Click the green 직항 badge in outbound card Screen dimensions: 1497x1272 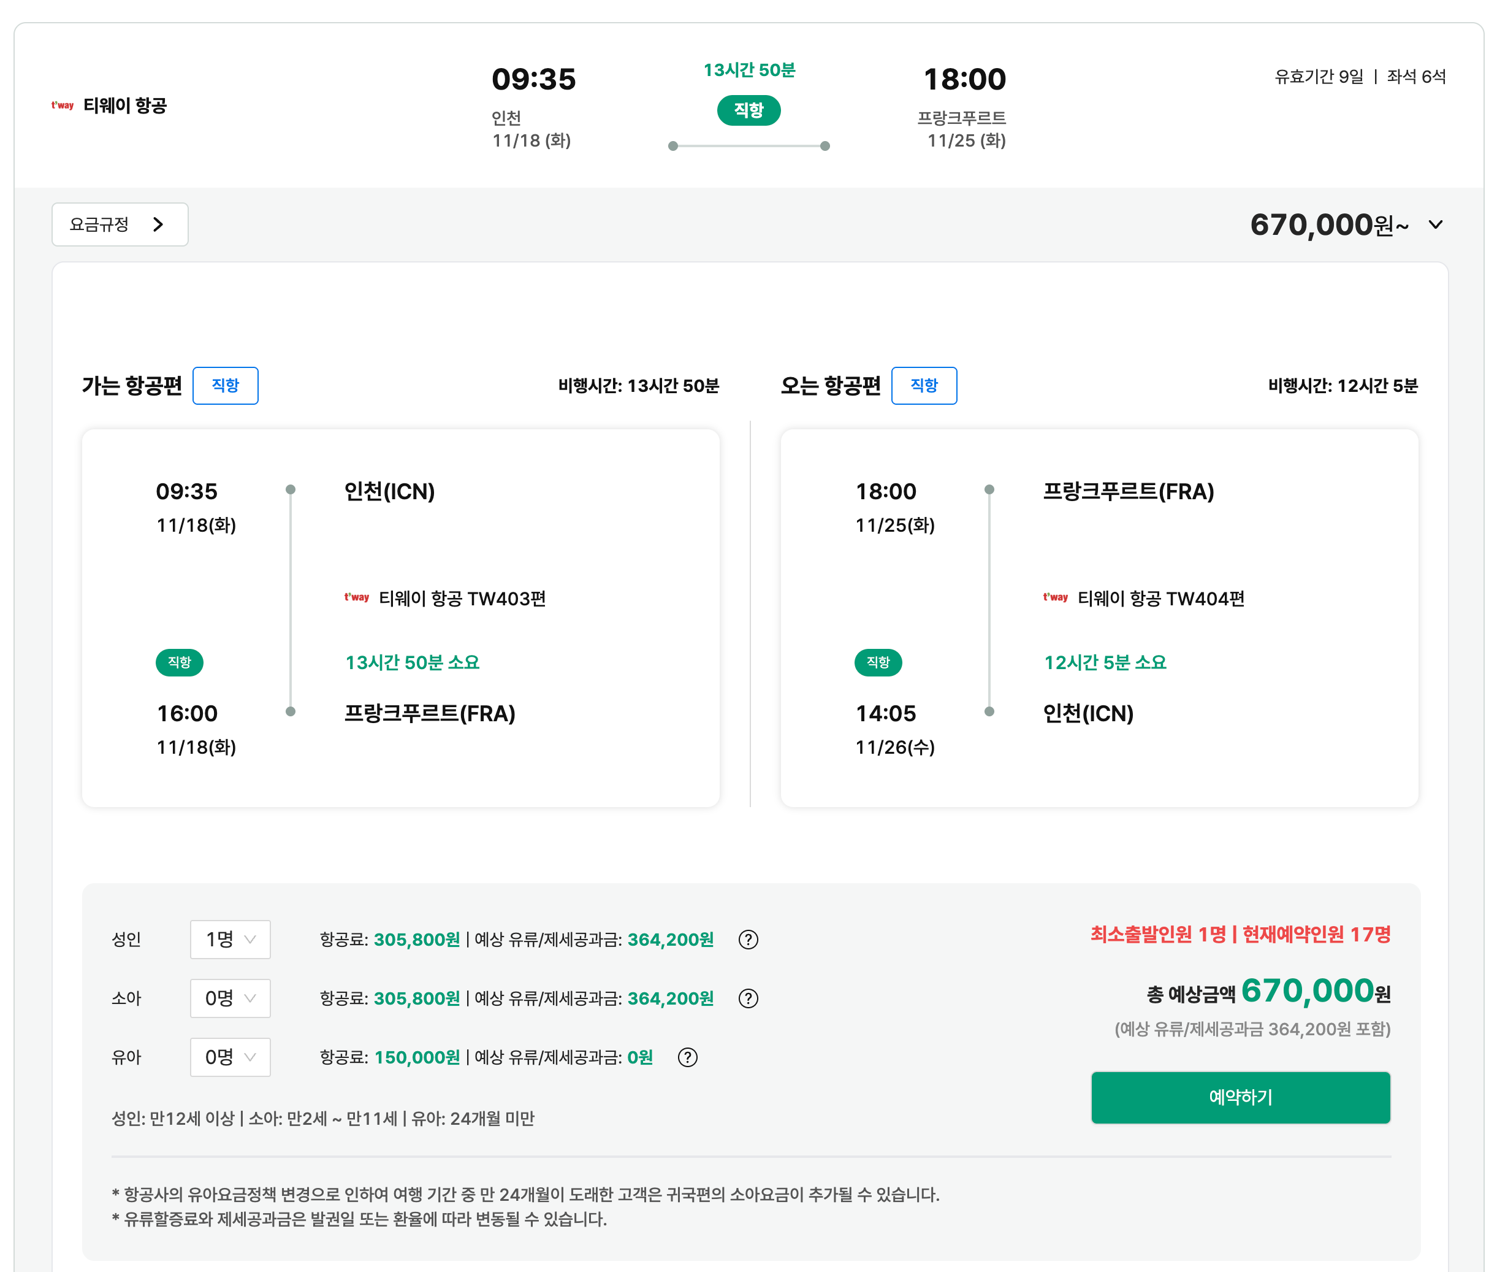[180, 662]
